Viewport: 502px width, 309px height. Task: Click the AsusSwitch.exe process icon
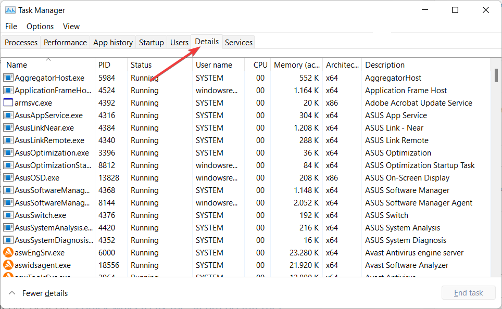tap(8, 215)
